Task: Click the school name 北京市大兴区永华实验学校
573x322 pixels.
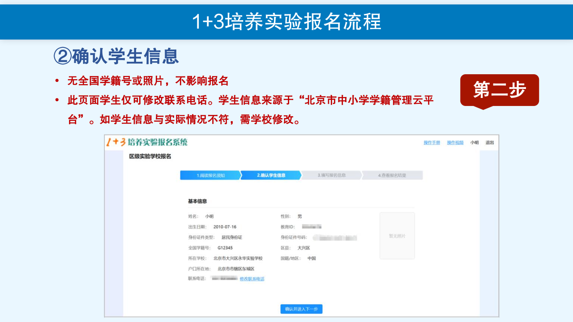Action: click(x=238, y=258)
